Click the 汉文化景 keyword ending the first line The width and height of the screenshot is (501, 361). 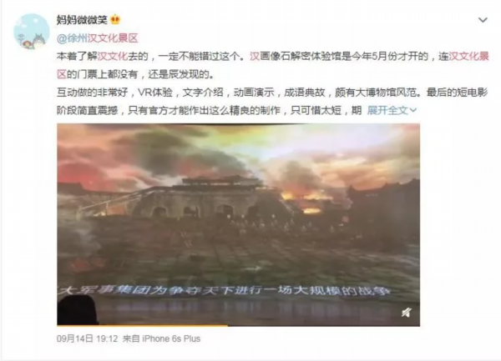click(468, 56)
